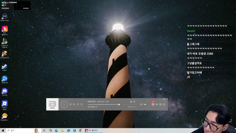This screenshot has height=133, width=236.
Task: Open the Windows Start menu
Action: click(x=3, y=130)
